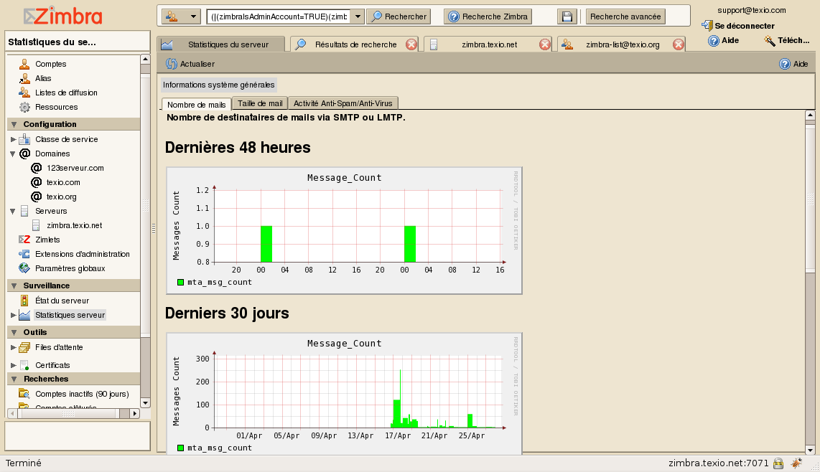Click the Statistiques serveur chart icon
This screenshot has height=472, width=820.
click(x=24, y=315)
